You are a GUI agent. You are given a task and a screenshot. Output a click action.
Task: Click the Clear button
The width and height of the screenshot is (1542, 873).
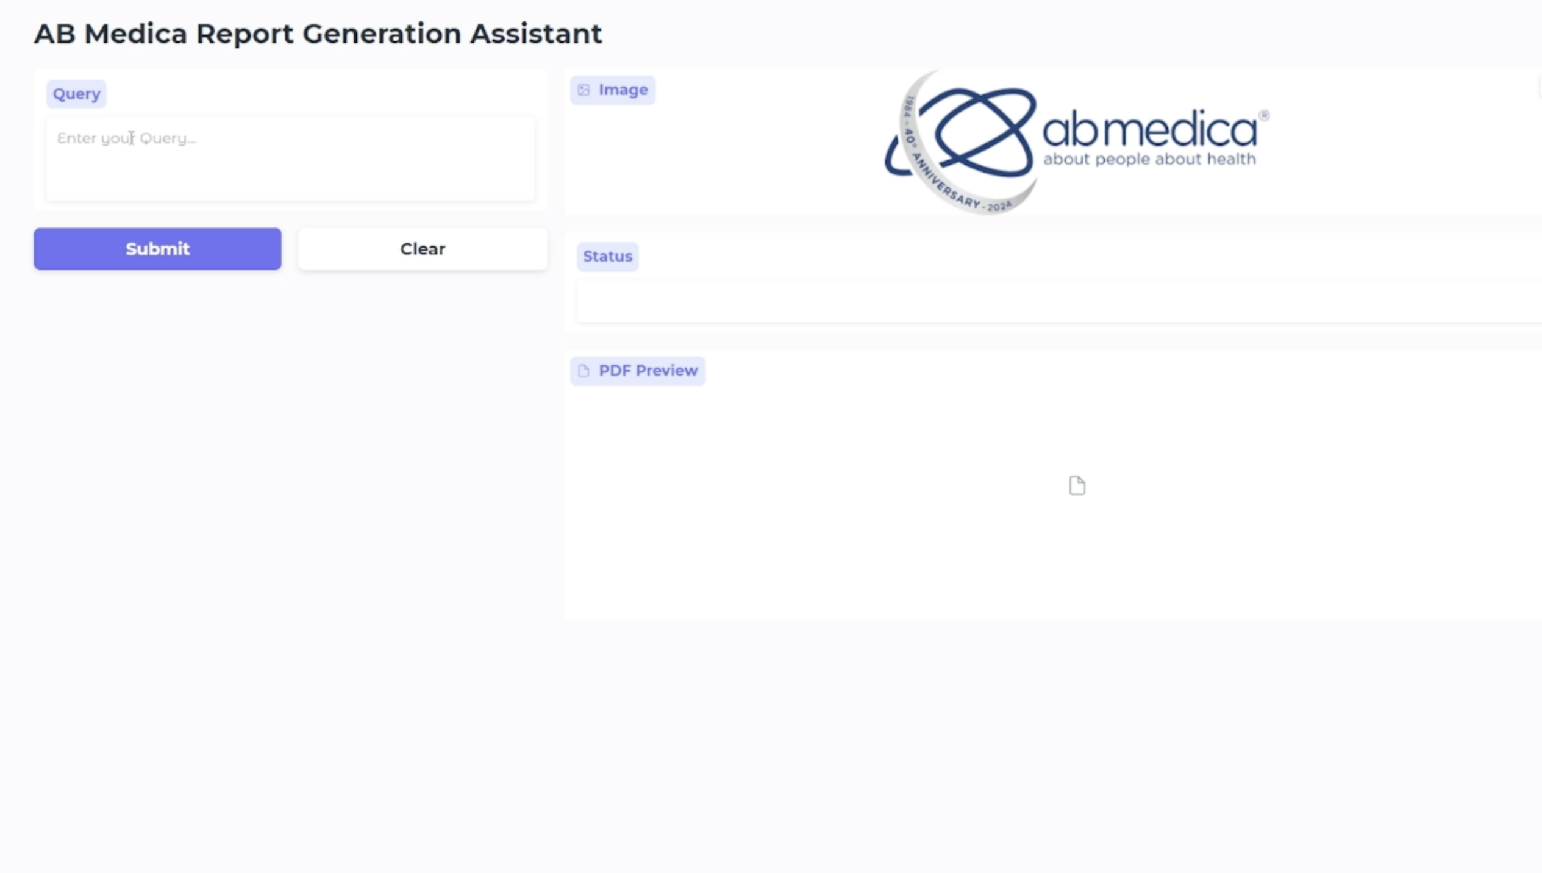point(423,249)
